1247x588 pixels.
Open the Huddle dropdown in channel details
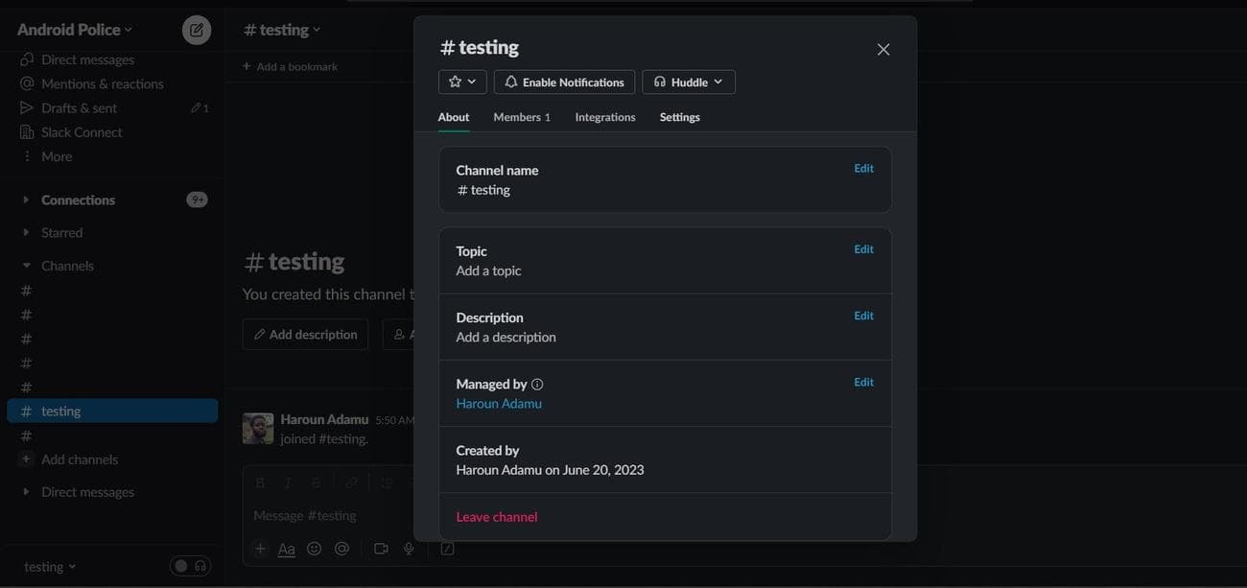pyautogui.click(x=688, y=82)
